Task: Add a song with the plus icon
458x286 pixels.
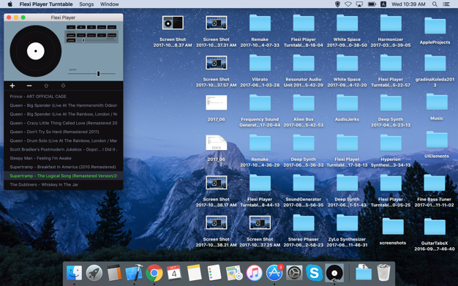Action: (x=12, y=86)
